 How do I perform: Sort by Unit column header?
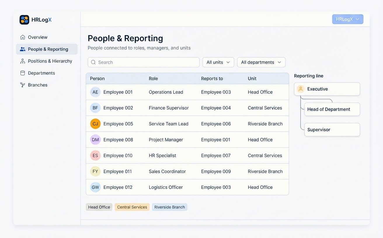click(252, 78)
